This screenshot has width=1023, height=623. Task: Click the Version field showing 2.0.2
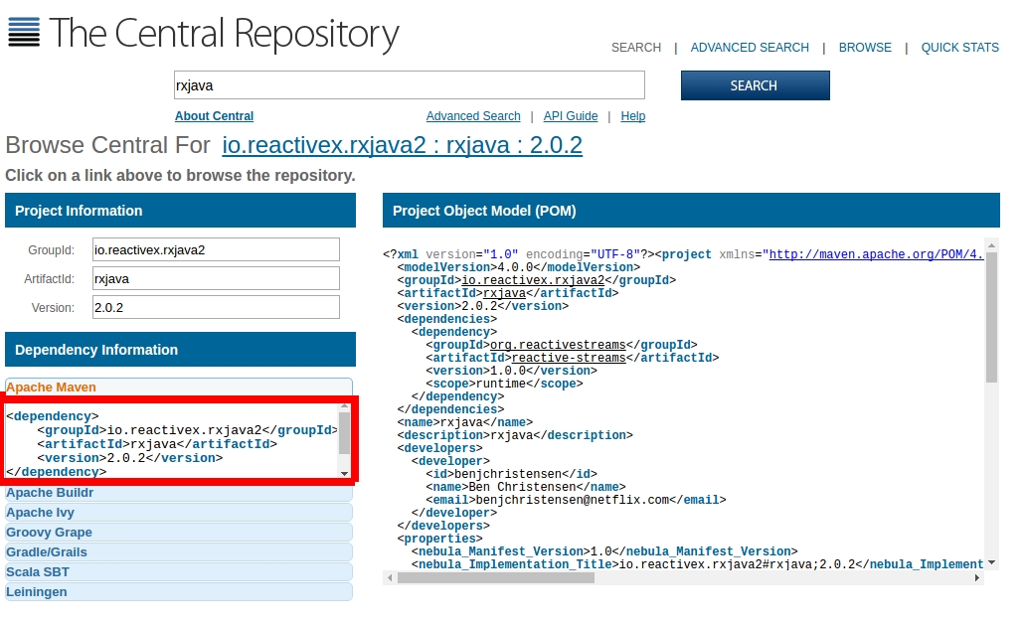click(216, 307)
